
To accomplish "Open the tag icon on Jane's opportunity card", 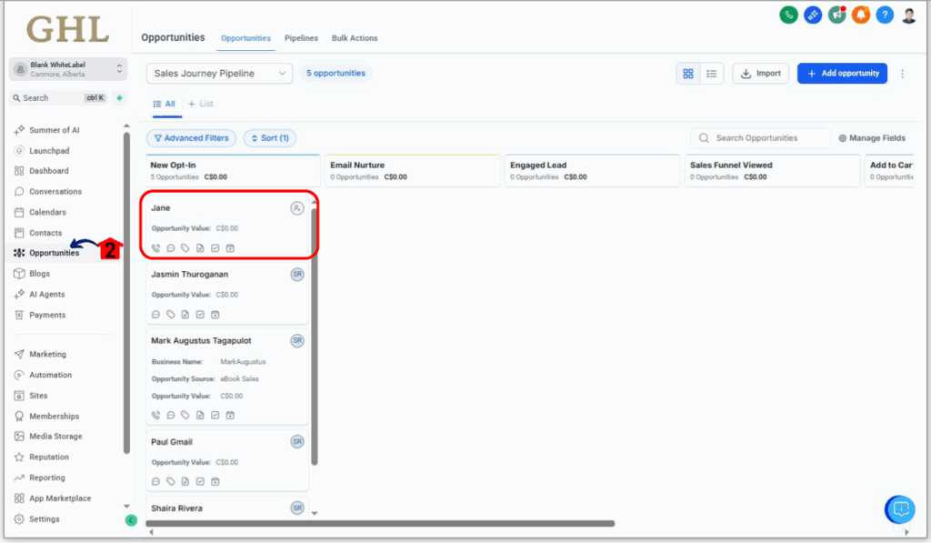I will (x=185, y=248).
